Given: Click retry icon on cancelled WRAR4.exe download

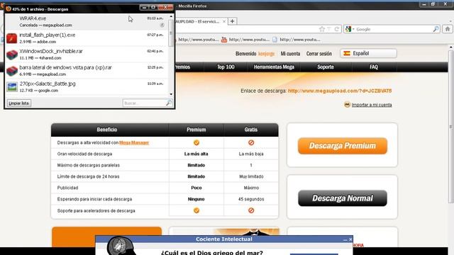Looking at the screenshot, I should click(162, 25).
